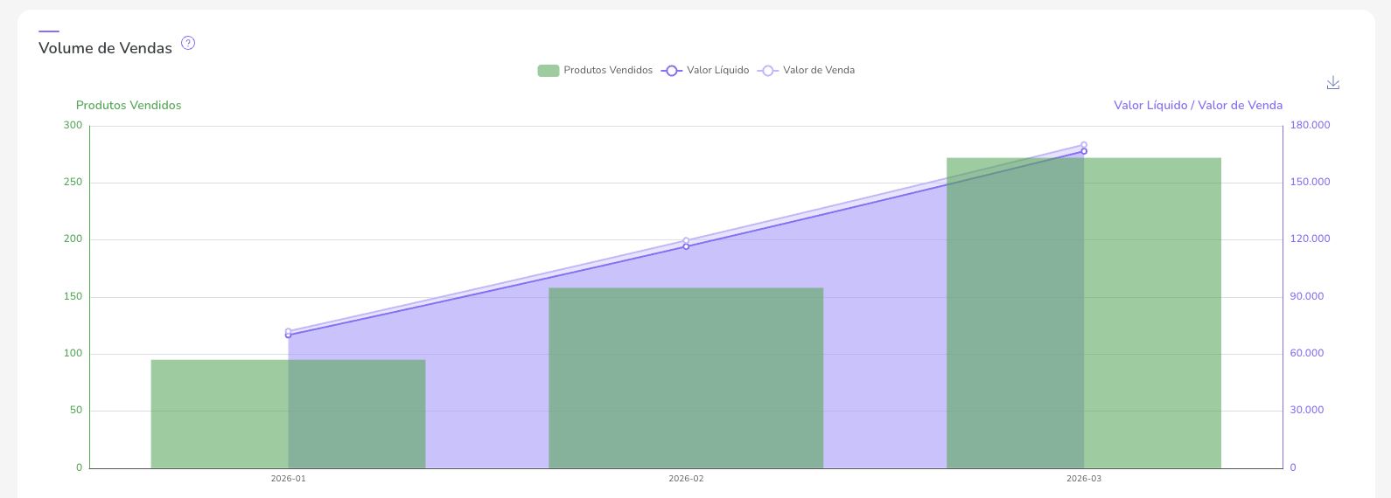The height and width of the screenshot is (498, 1391).
Task: Click the 180.000 right axis tick label
Action: [x=1310, y=126]
